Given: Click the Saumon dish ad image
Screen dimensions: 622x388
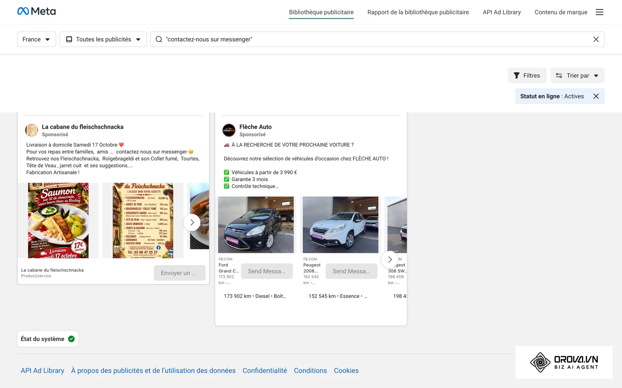Looking at the screenshot, I should click(x=58, y=220).
